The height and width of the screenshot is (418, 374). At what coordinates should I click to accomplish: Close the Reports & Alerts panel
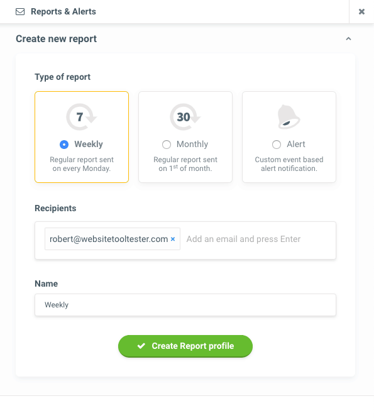[x=361, y=11]
